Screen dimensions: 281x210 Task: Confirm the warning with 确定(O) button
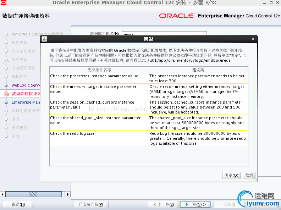[231, 176]
